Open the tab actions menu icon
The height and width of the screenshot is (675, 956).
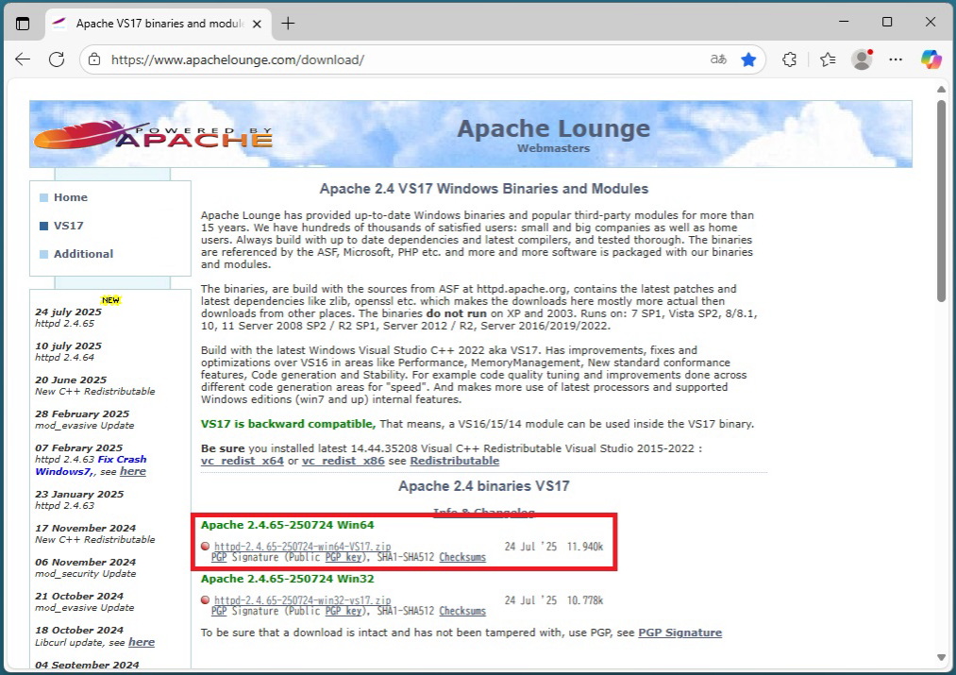23,24
